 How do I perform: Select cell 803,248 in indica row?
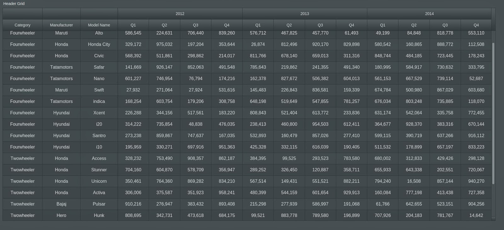[x=414, y=101]
